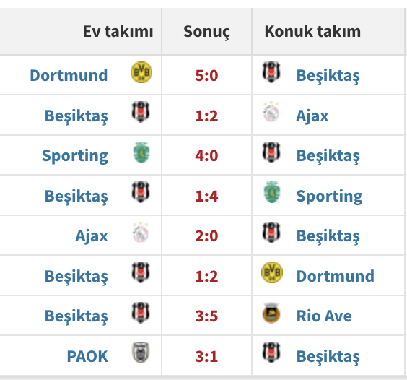
Task: Open the 5:0 match result
Action: 206,75
